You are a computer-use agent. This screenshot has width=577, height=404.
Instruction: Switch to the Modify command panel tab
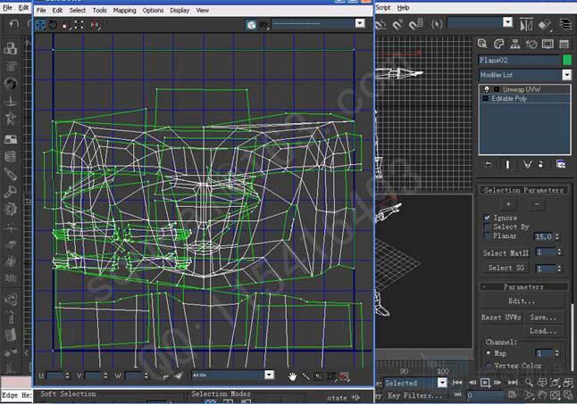point(498,44)
